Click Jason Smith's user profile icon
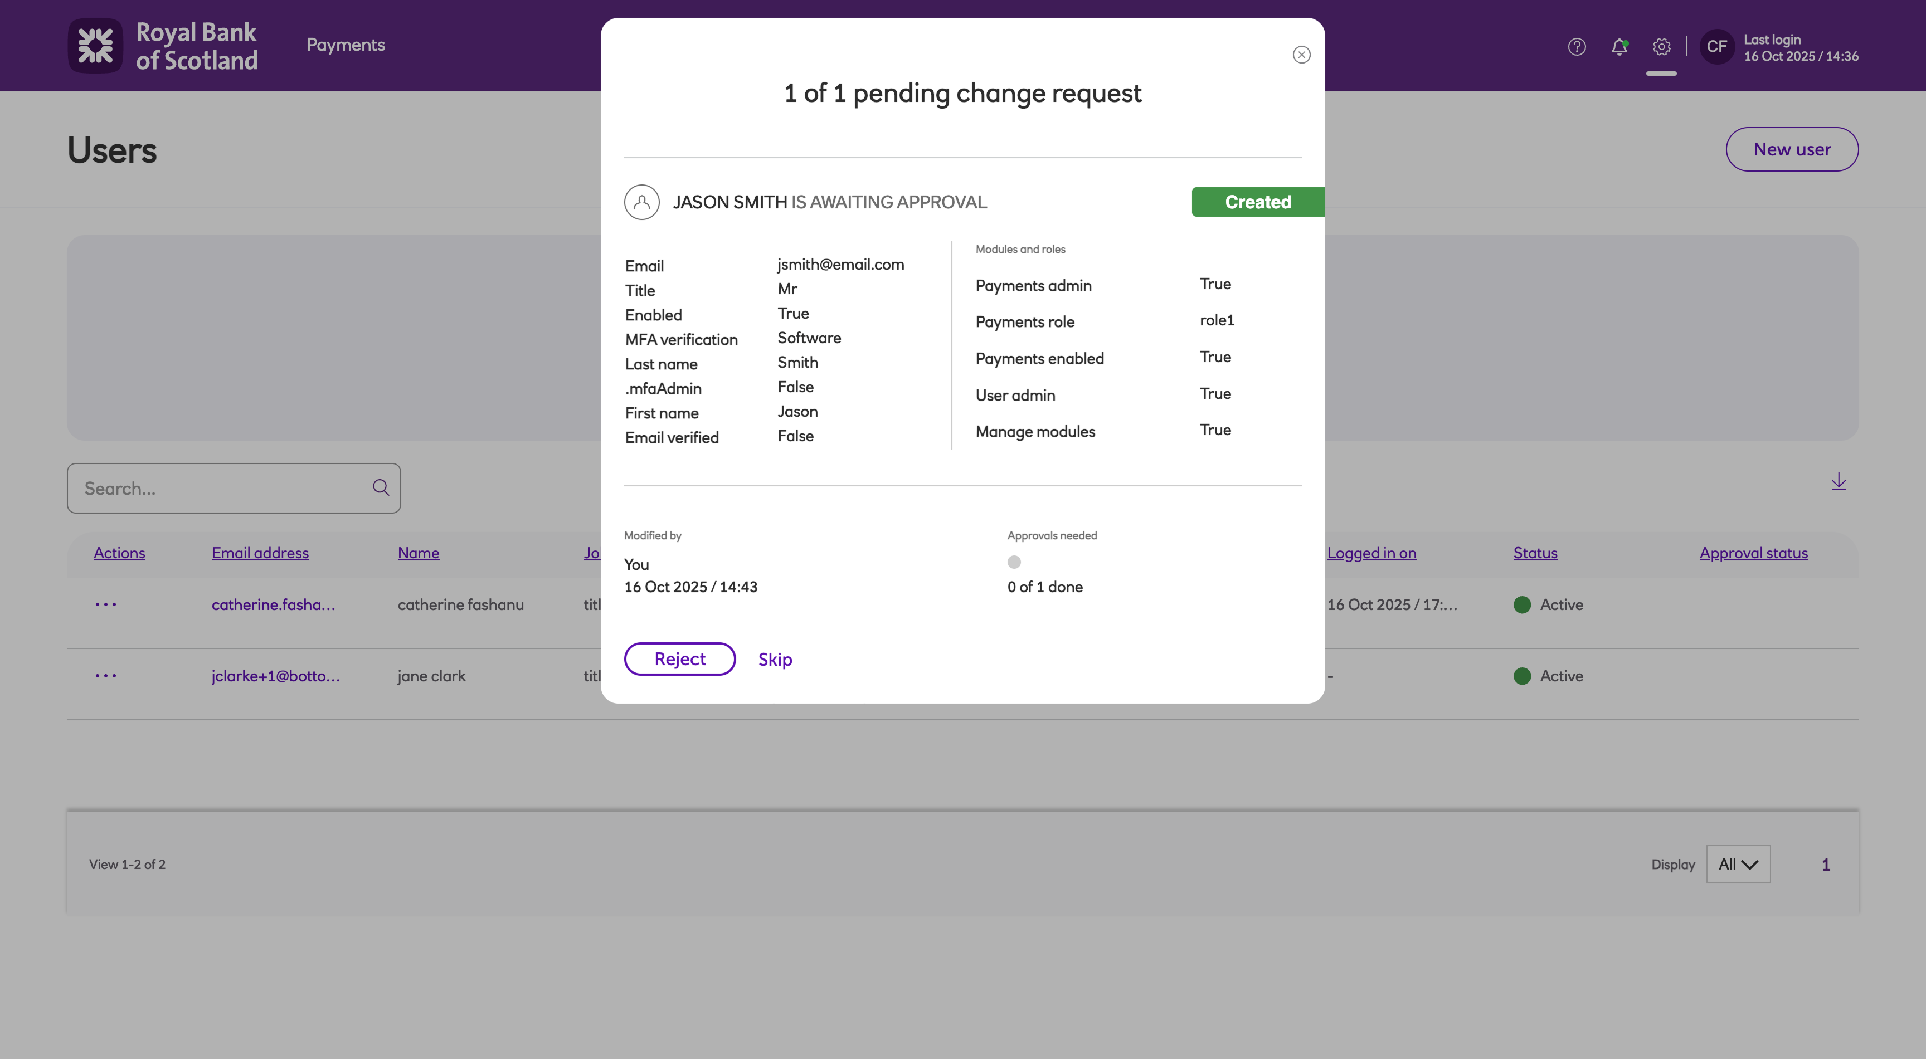 [641, 202]
